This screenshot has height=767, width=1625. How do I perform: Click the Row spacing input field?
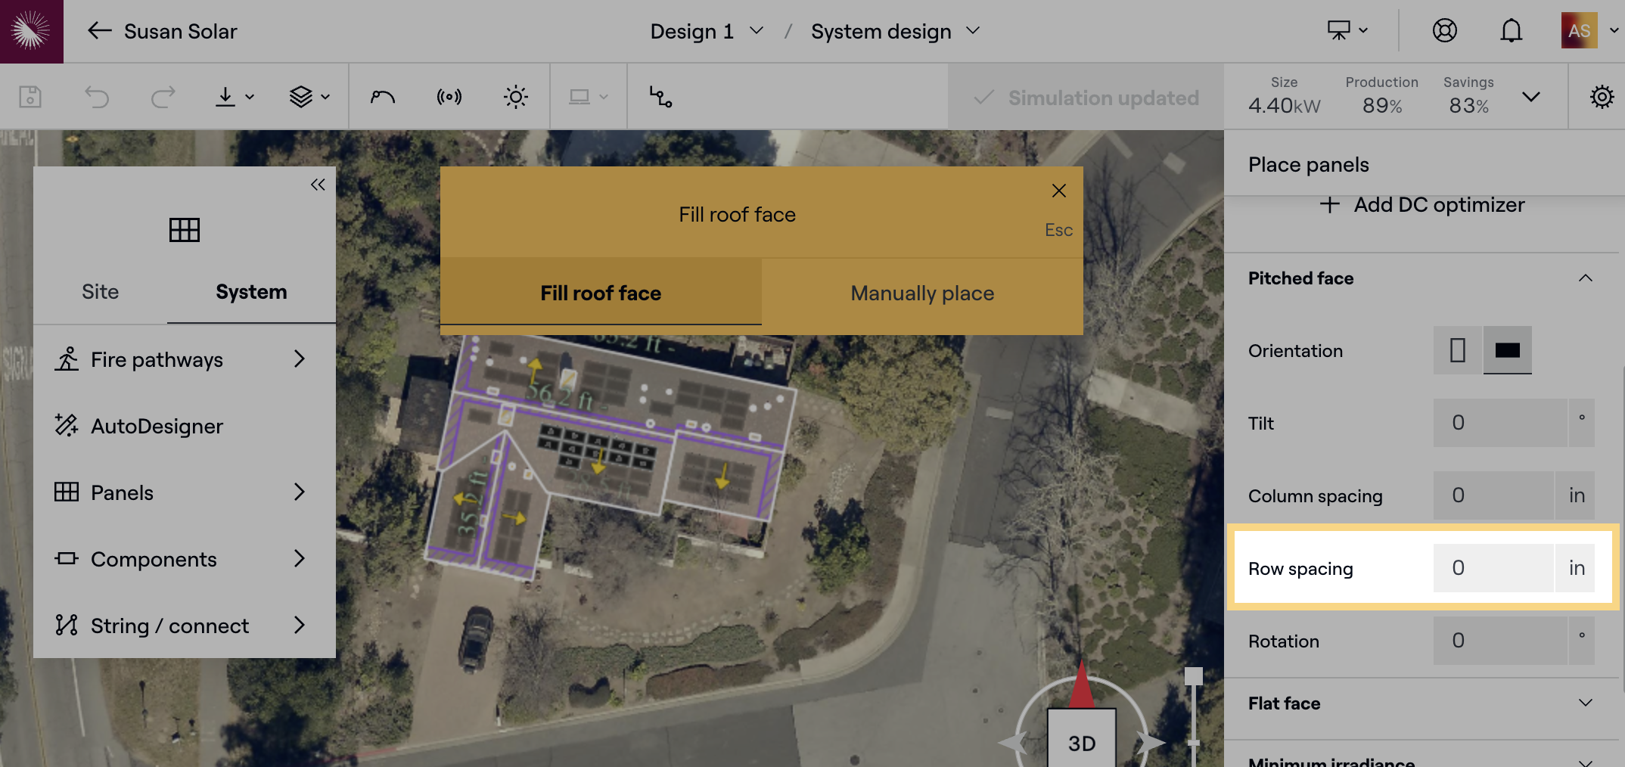[1493, 568]
